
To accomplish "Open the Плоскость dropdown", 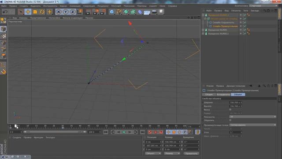I will tap(252, 117).
